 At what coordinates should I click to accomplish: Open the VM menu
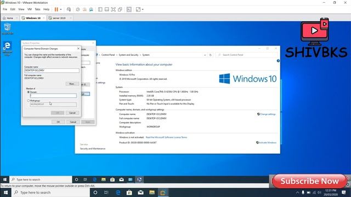pos(30,9)
